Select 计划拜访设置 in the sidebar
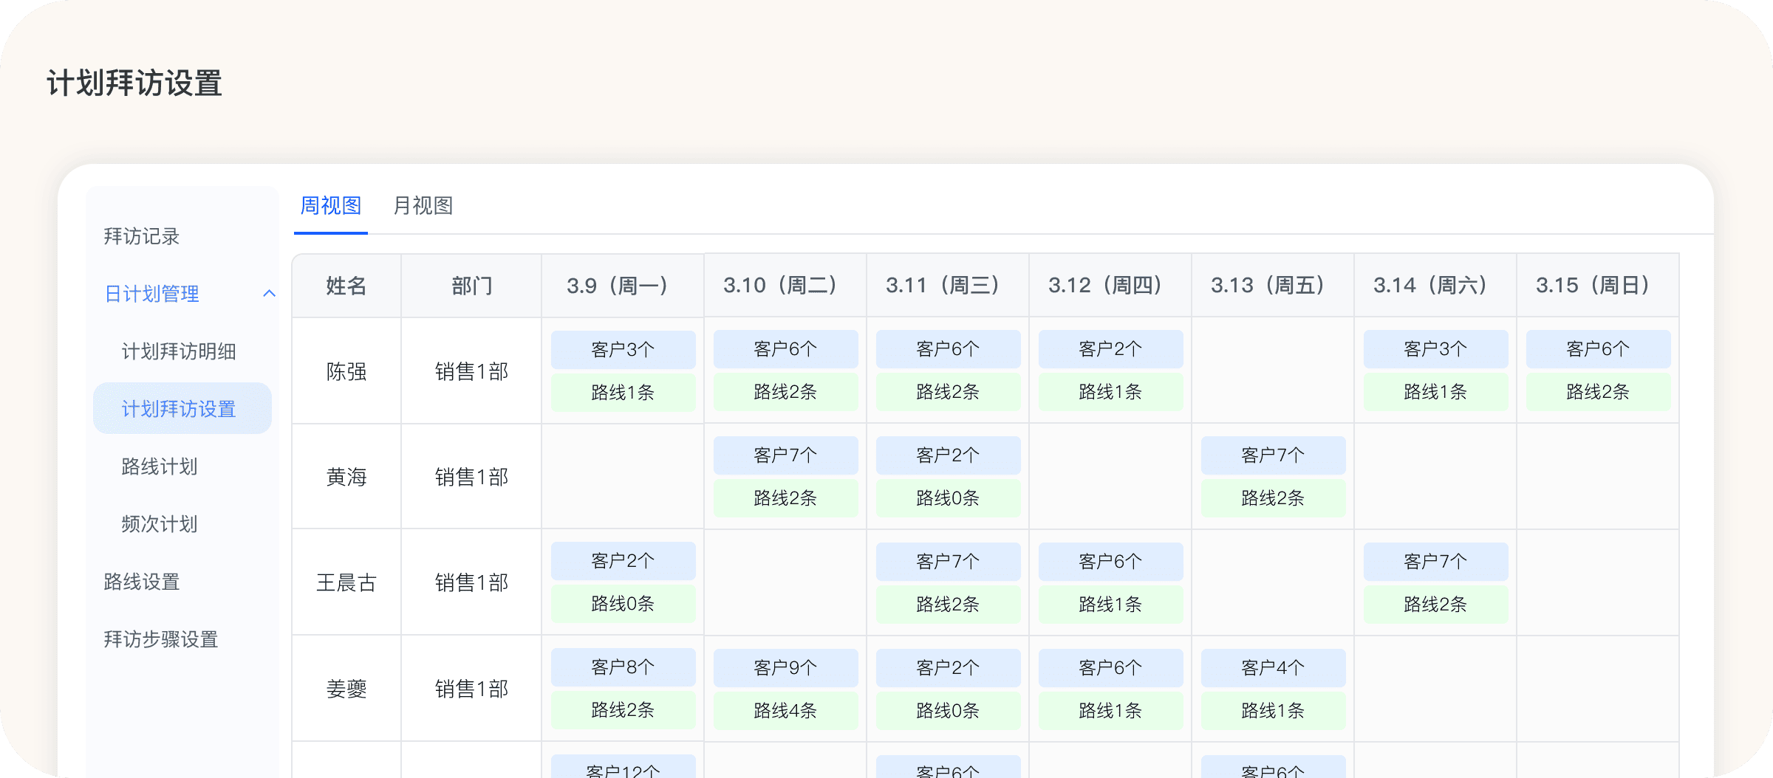This screenshot has height=778, width=1773. 179,409
